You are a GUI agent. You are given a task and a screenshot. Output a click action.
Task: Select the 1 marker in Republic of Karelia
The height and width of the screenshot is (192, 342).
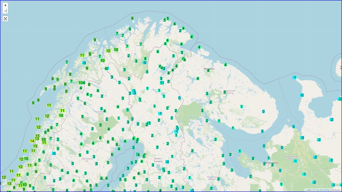(189, 178)
